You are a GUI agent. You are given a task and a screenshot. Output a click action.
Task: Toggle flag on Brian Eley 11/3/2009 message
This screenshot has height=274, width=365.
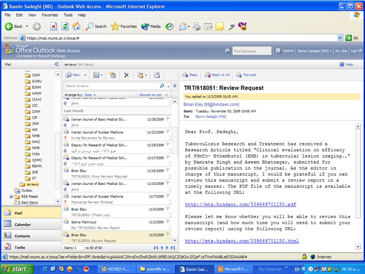[x=168, y=235]
